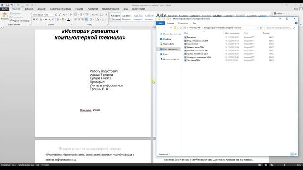Viewport: 303px width, 170px height.
Task: Switch to the ВСТАВКА ribbon tab
Action: 29,9
